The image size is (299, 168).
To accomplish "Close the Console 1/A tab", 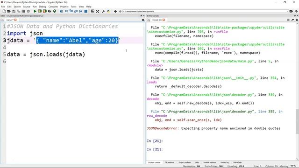I will pyautogui.click(x=164, y=20).
